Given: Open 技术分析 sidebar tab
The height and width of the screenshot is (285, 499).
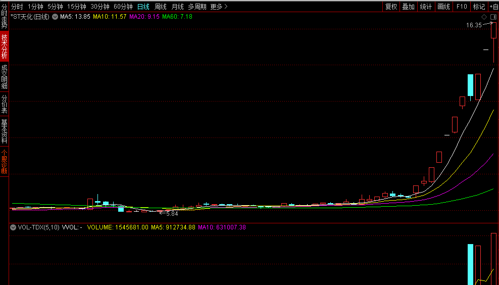Looking at the screenshot, I should [x=5, y=46].
